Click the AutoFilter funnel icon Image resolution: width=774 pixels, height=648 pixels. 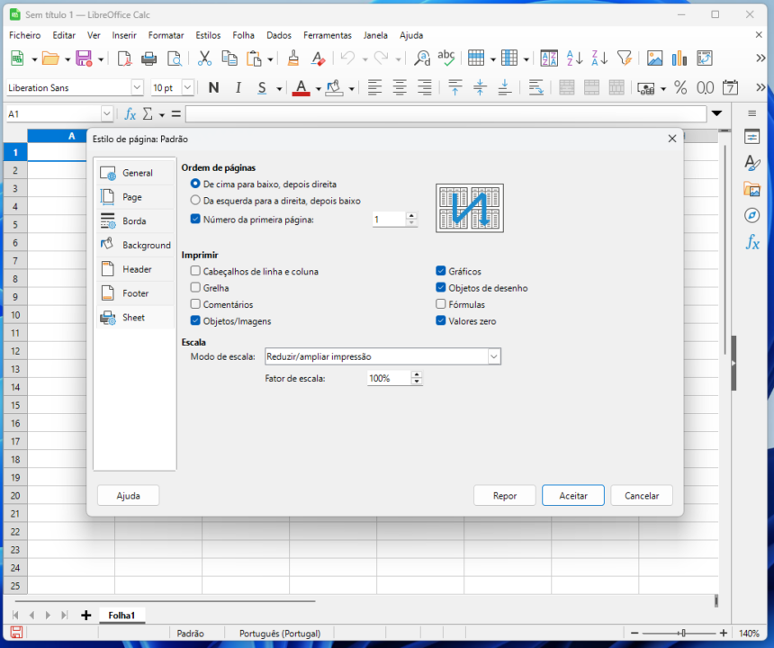tap(625, 58)
